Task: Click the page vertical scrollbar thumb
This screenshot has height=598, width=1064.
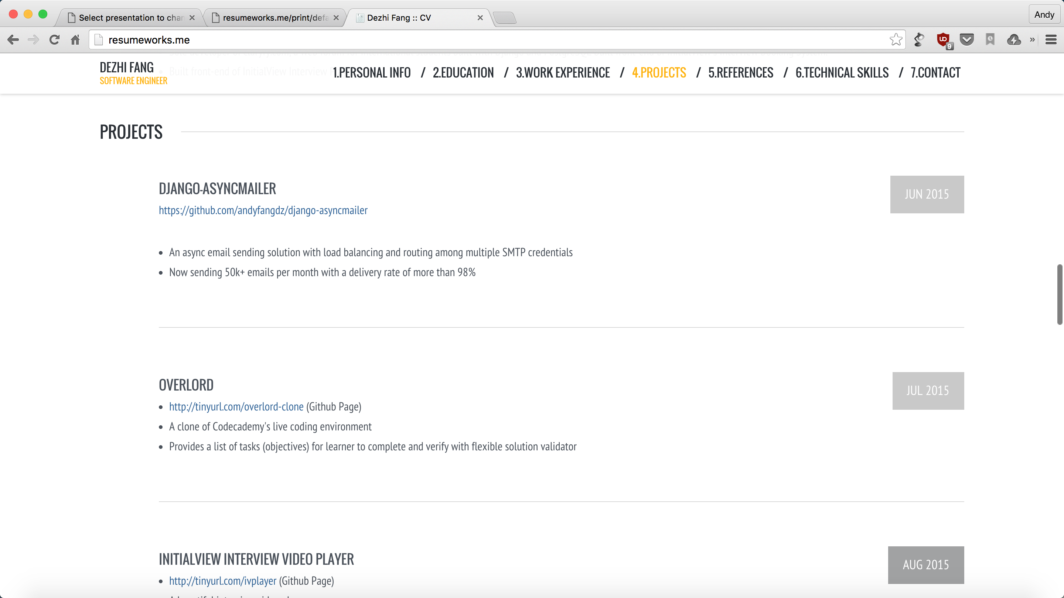Action: (x=1060, y=294)
